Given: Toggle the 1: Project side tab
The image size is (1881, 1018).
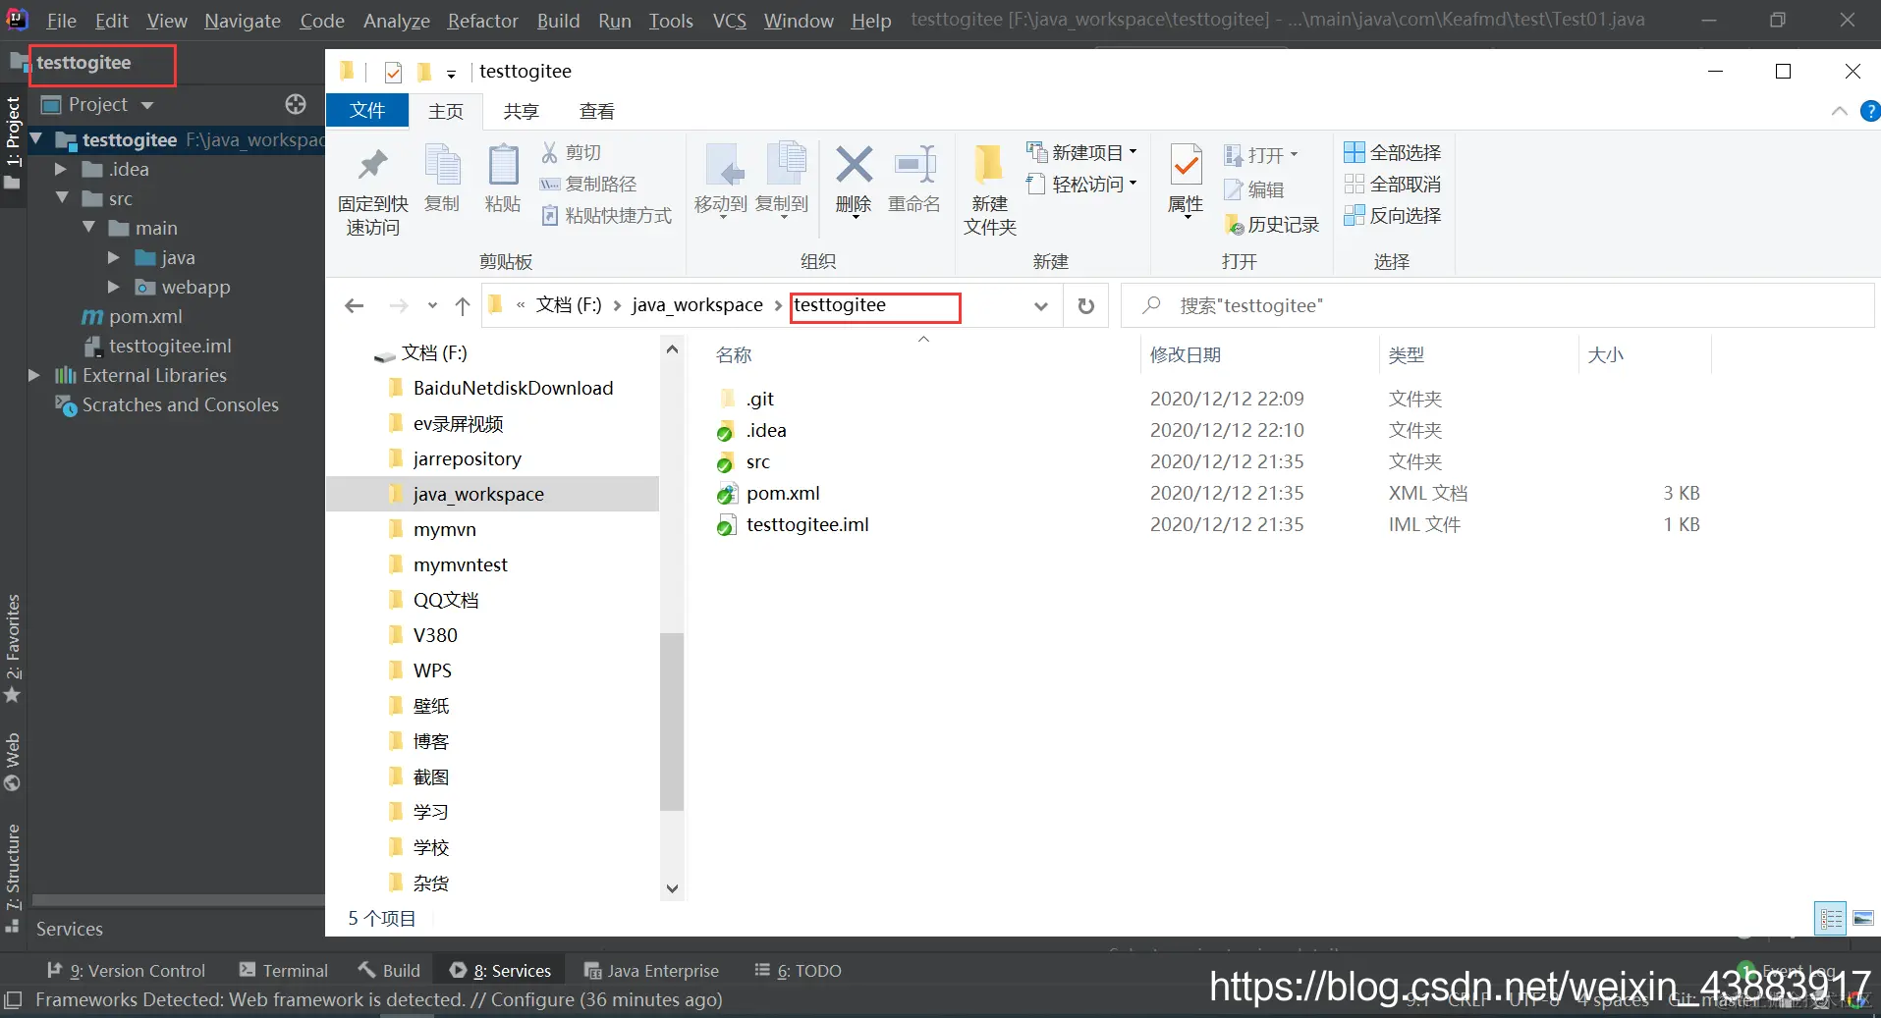Looking at the screenshot, I should click(13, 143).
